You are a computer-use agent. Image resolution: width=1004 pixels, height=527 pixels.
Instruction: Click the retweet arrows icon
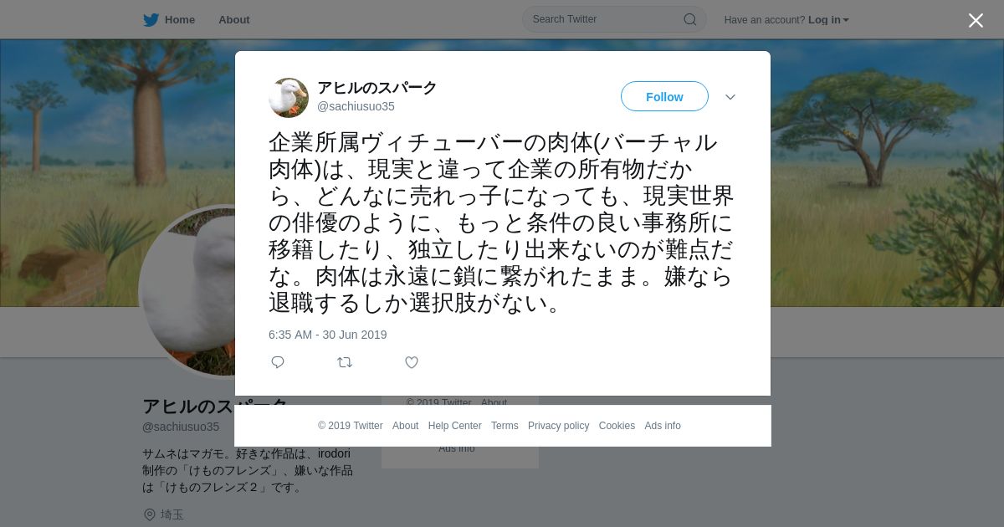[x=345, y=362]
